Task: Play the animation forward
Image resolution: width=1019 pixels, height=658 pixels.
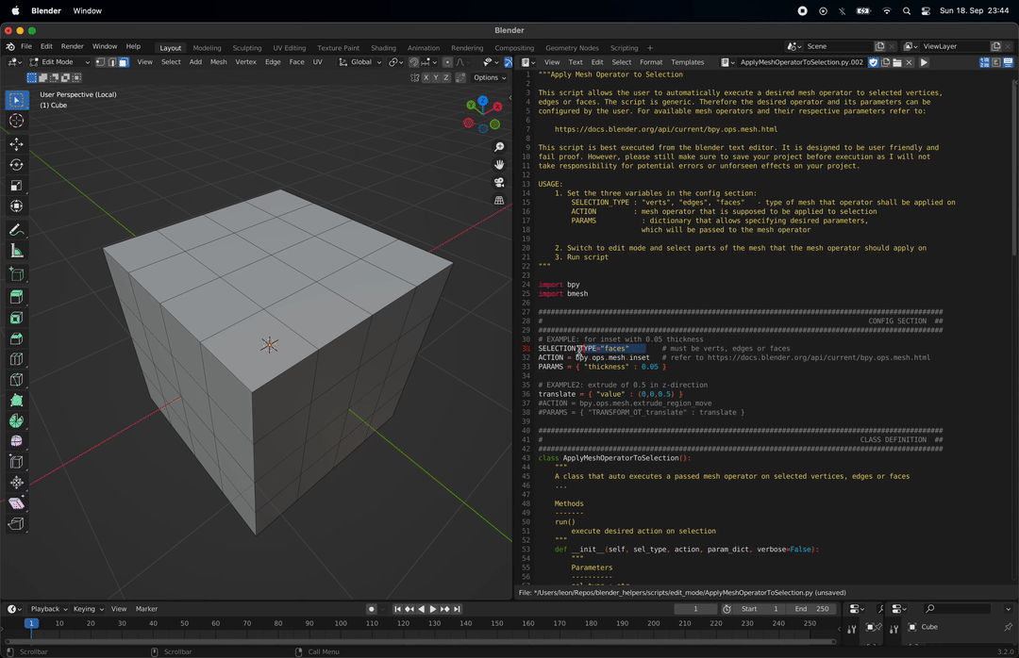Action: 433,609
